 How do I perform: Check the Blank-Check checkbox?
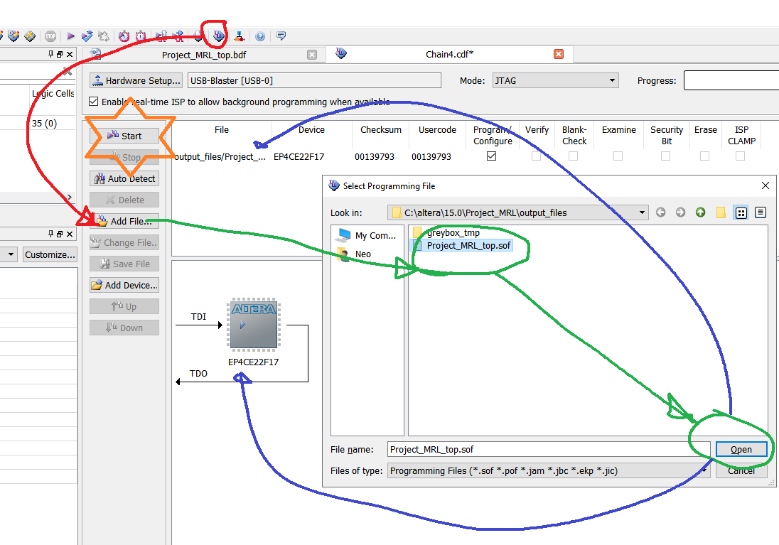[574, 156]
